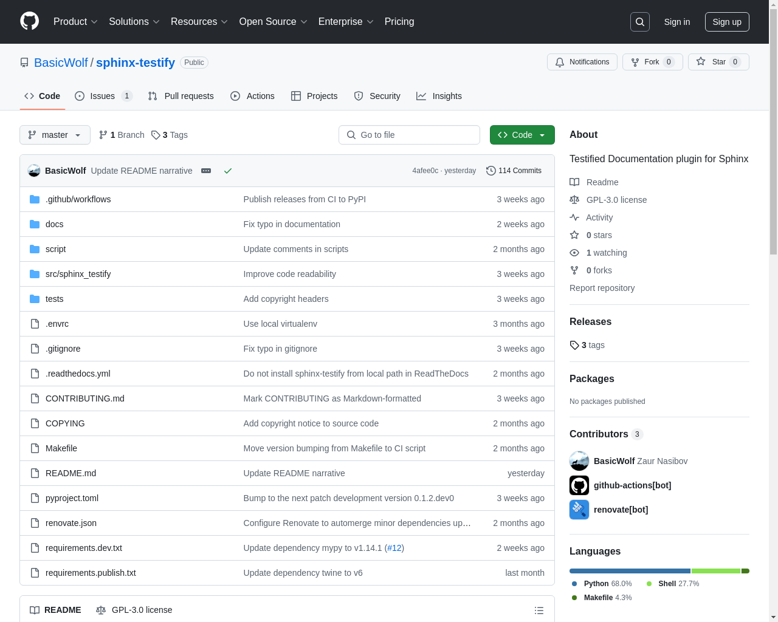The image size is (778, 622).
Task: Select the README tab at bottom
Action: coord(55,610)
